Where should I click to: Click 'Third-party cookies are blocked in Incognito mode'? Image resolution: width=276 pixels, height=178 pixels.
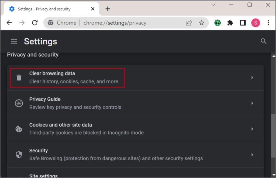point(87,132)
